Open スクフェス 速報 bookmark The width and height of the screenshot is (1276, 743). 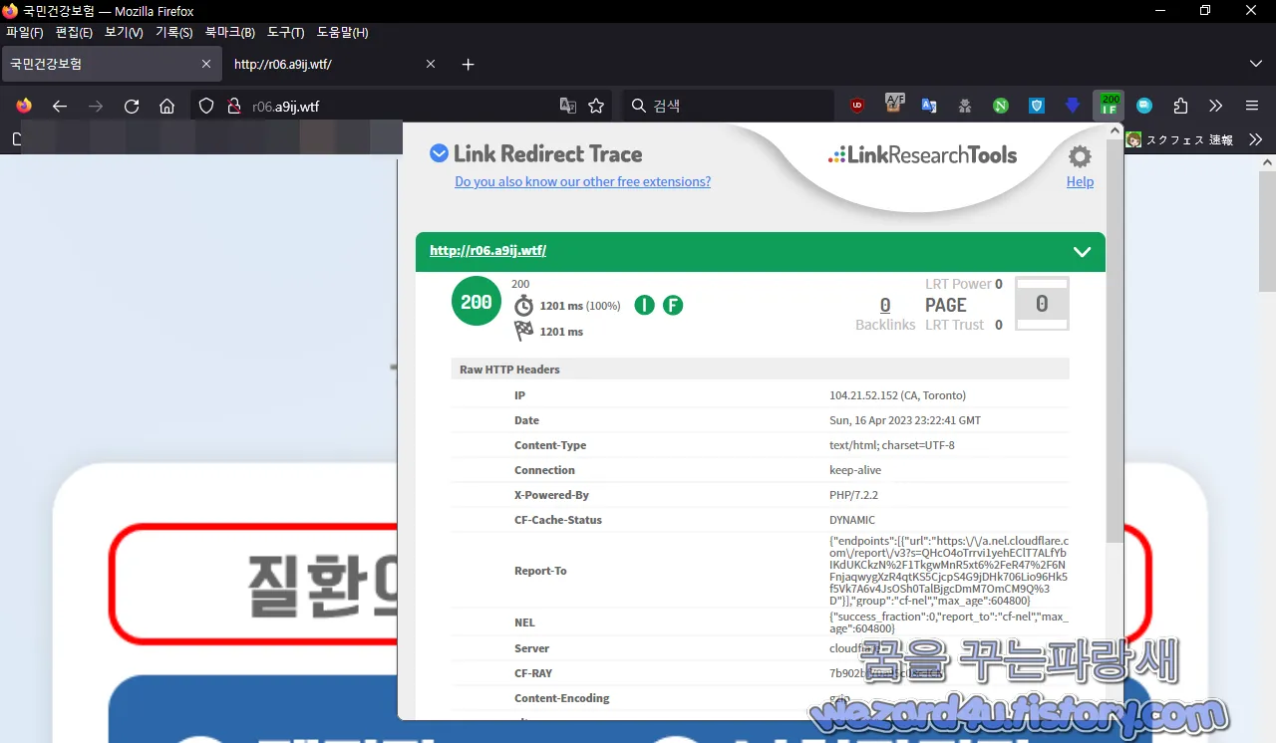click(1180, 139)
